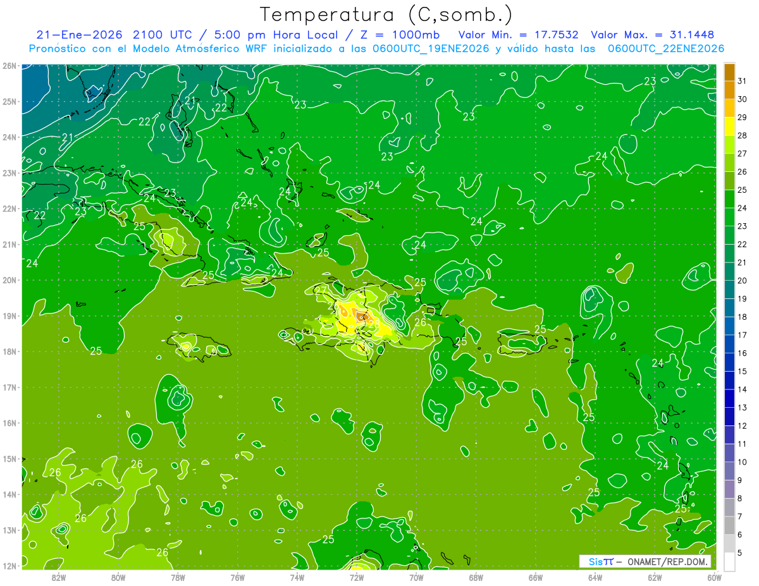Click the '80W' longitude axis label

118,577
